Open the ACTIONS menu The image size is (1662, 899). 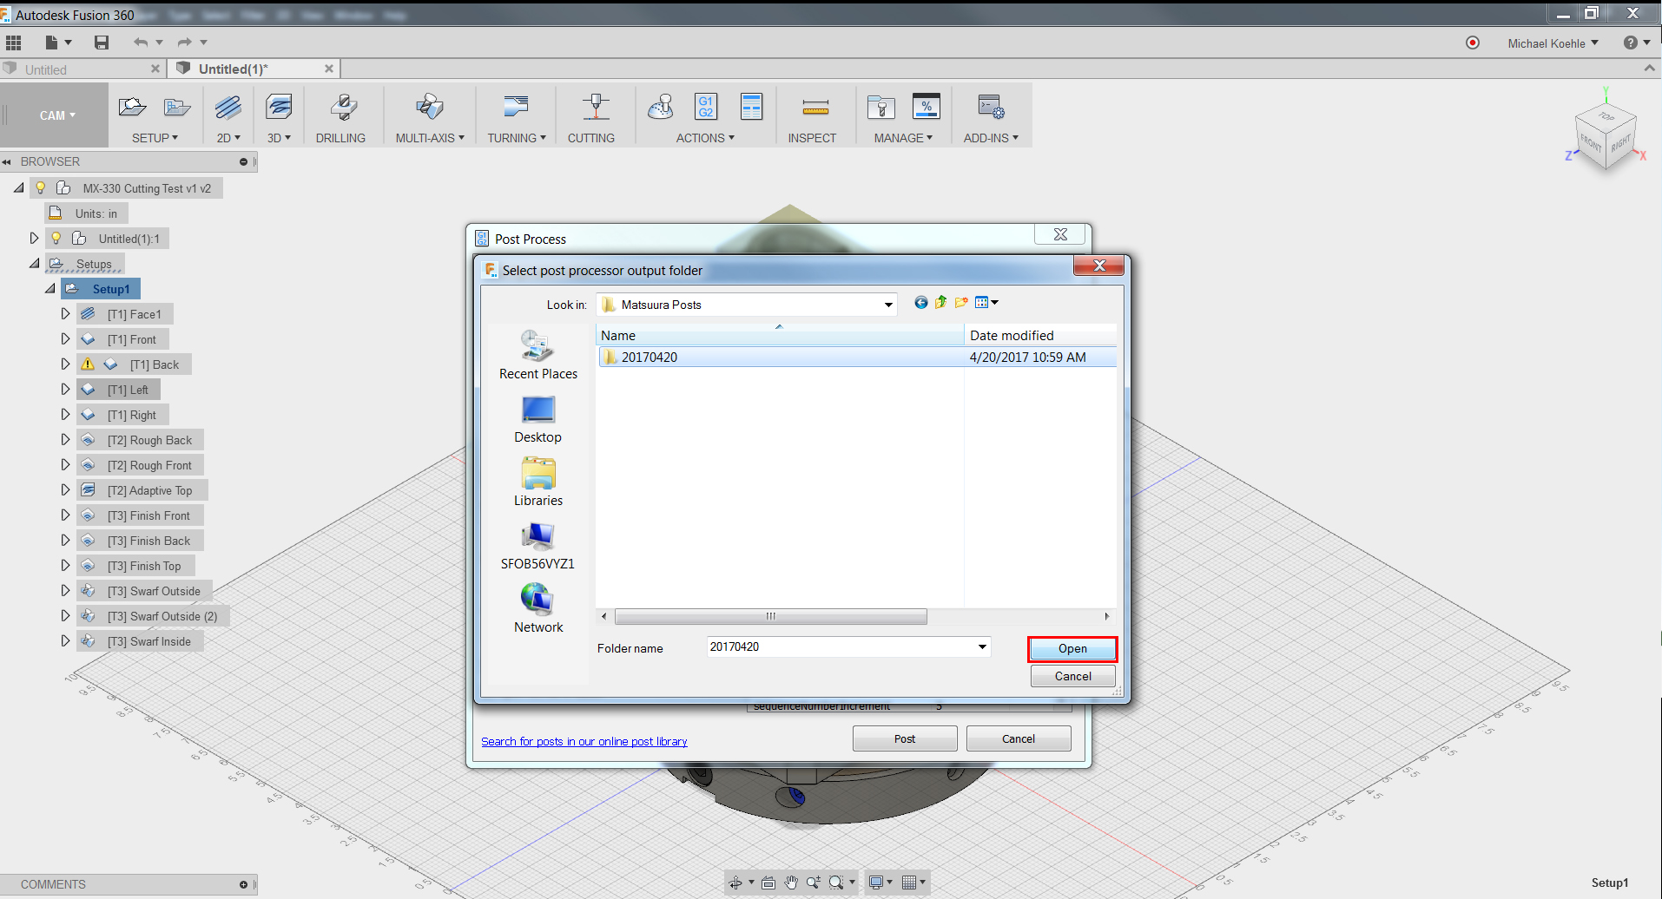pyautogui.click(x=705, y=138)
